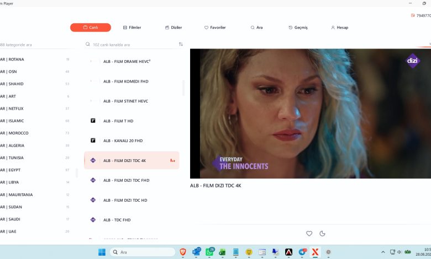Open WhatsApp from the taskbar

point(210,252)
